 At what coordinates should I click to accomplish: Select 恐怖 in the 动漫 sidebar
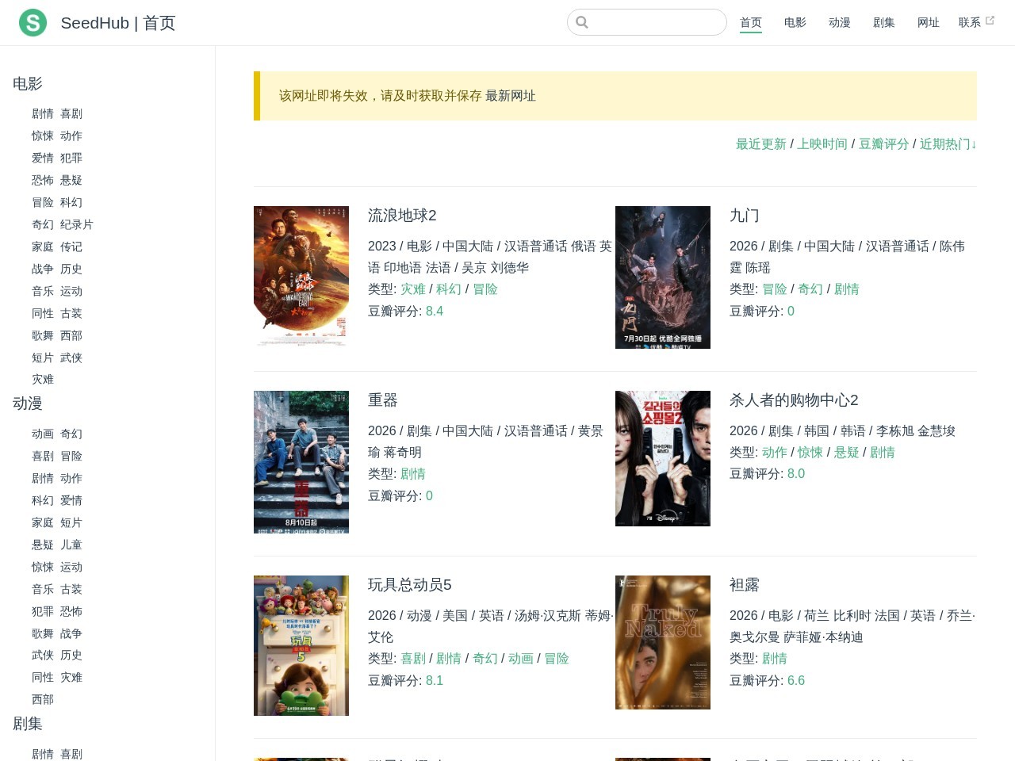(71, 612)
